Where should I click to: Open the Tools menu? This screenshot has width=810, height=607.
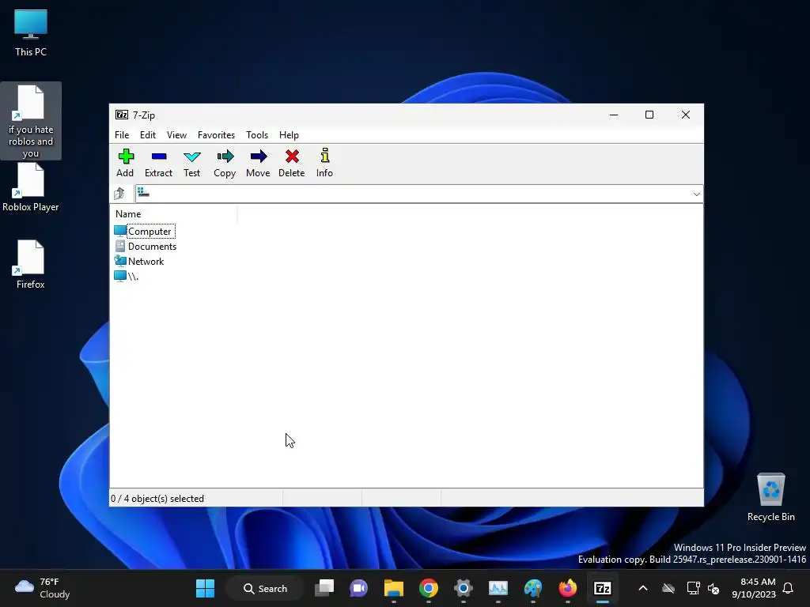[257, 134]
